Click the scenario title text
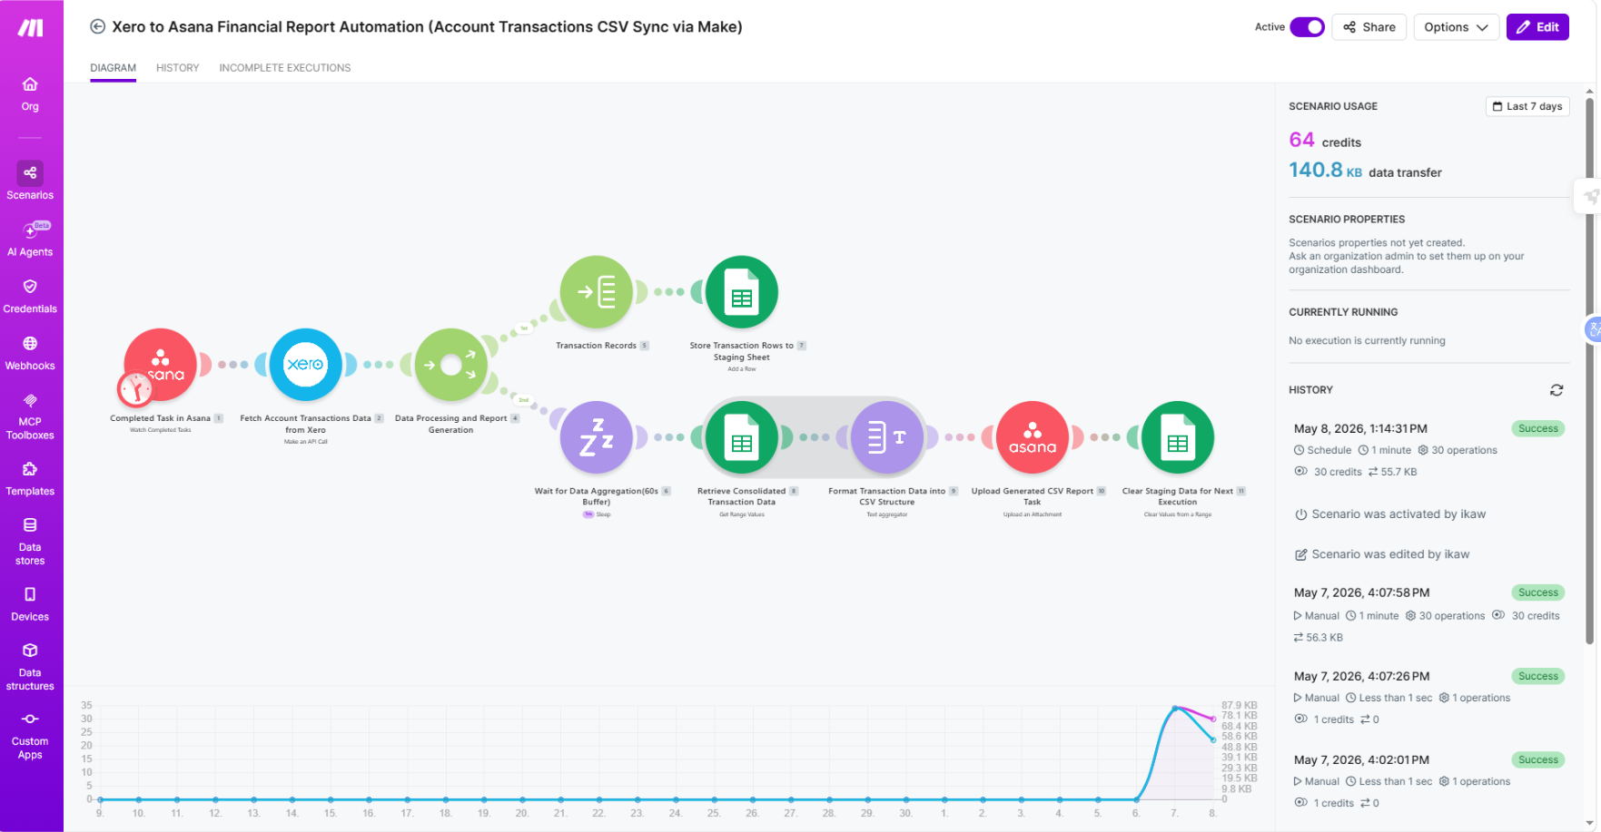Screen dimensions: 1601x832 427,27
